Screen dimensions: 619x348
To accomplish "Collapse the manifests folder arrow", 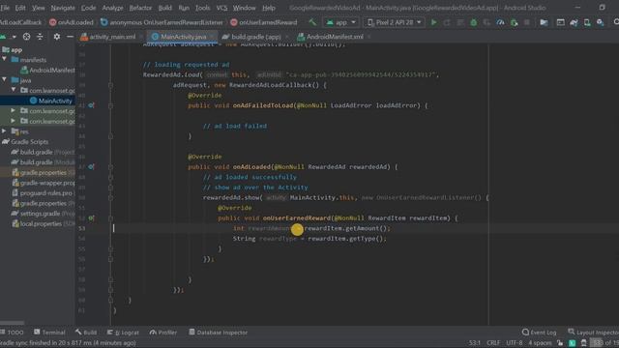I will point(4,60).
